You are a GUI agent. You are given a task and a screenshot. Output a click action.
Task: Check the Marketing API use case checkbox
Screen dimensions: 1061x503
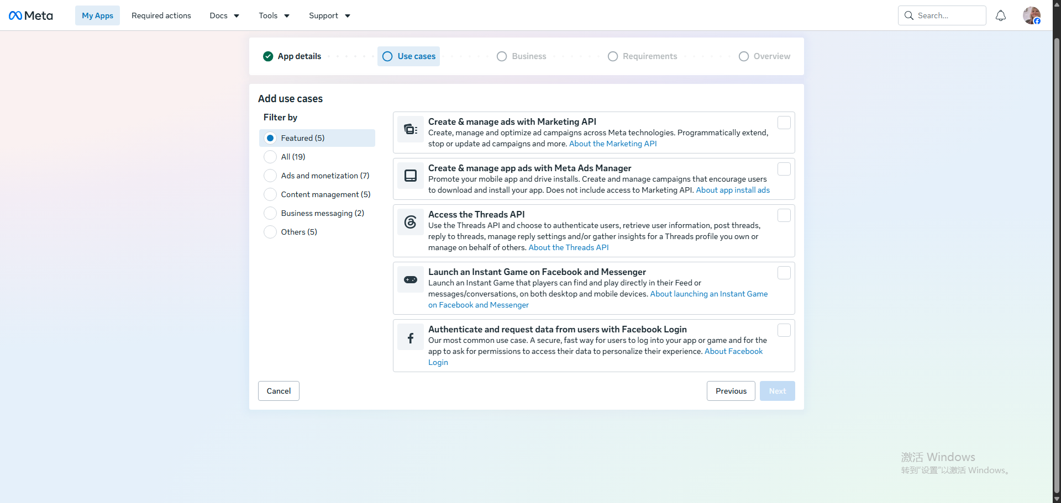[784, 123]
